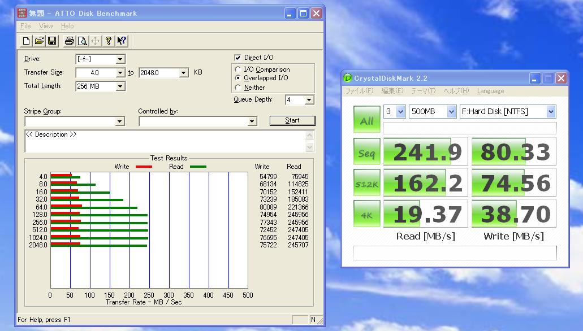Screen dimensions: 583x331
Task: Open the View menu in ATTO
Action: [46, 26]
